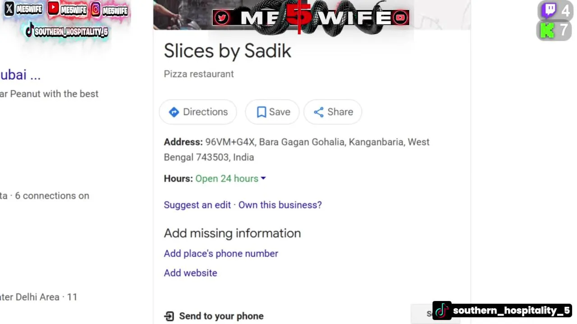Open the Add website link

(x=190, y=273)
